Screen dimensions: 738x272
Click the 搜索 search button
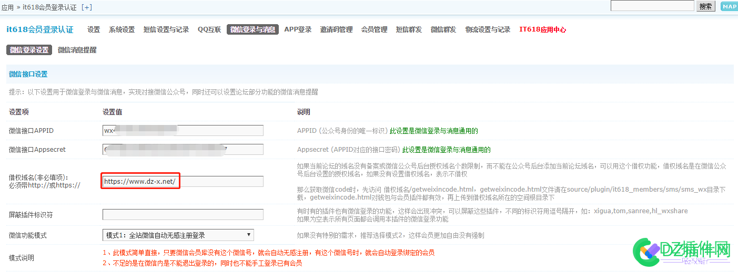(705, 6)
